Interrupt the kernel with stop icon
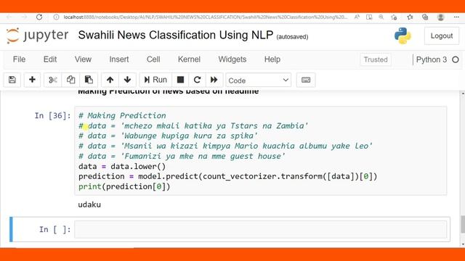465x261 pixels. [180, 80]
